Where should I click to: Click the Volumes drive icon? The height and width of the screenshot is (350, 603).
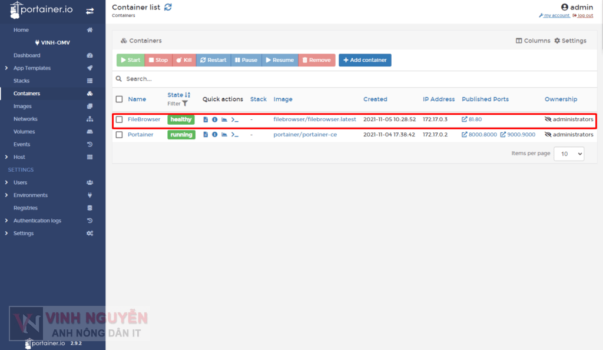90,131
